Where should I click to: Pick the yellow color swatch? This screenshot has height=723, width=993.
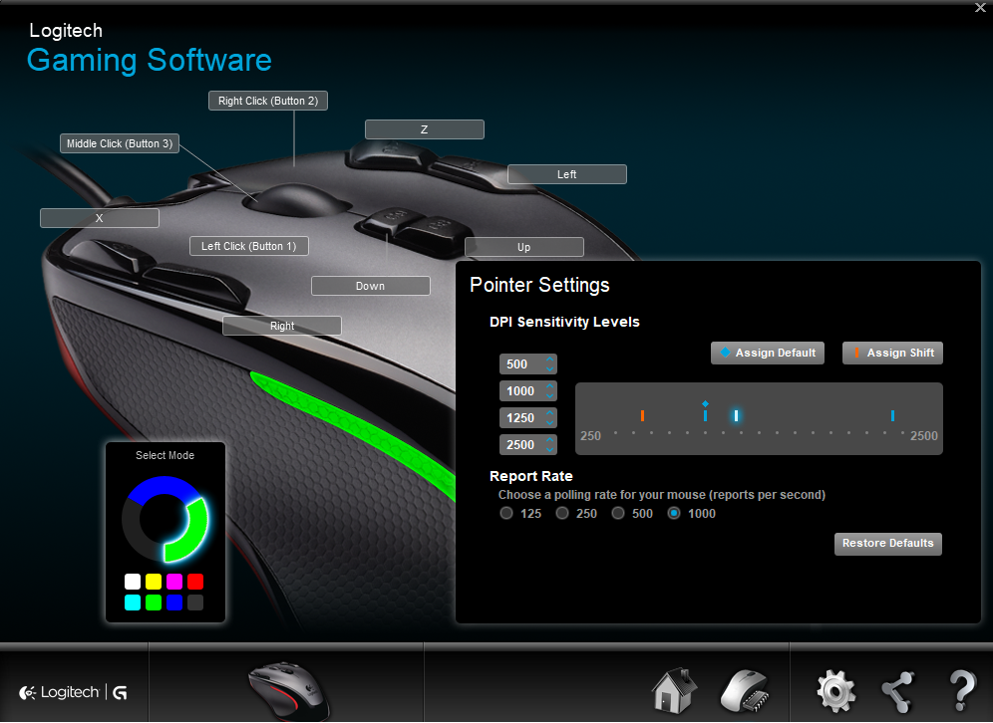tap(154, 582)
